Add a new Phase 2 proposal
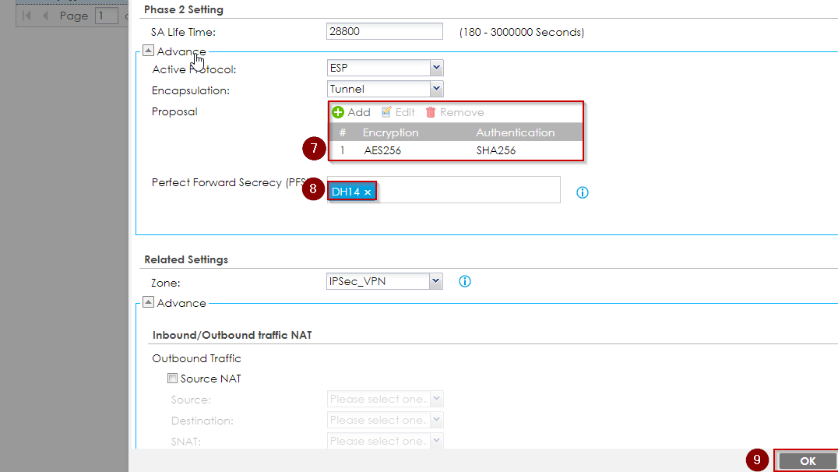The width and height of the screenshot is (838, 472). click(x=351, y=111)
